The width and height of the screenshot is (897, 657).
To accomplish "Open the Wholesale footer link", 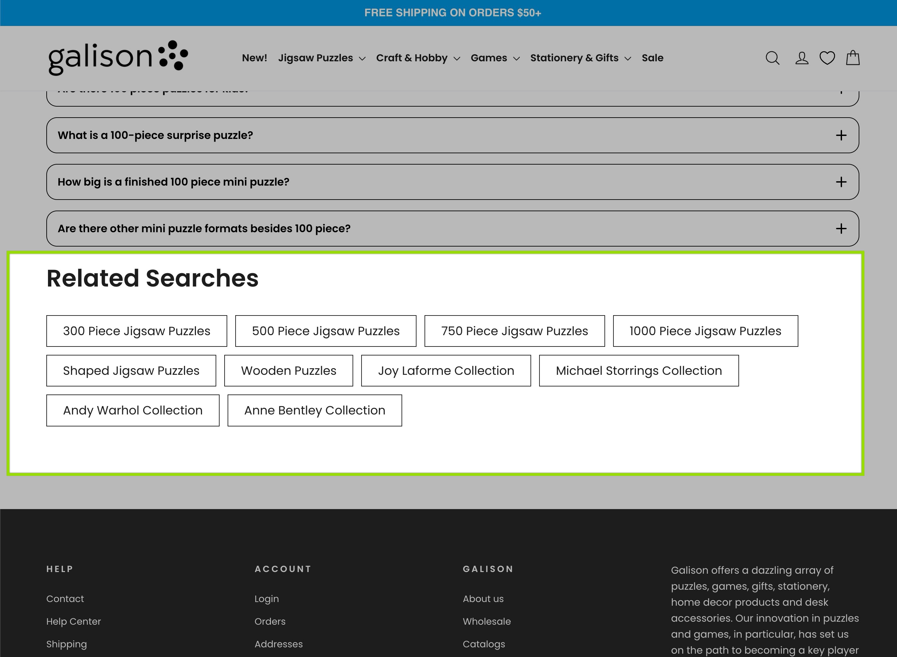I will click(486, 621).
